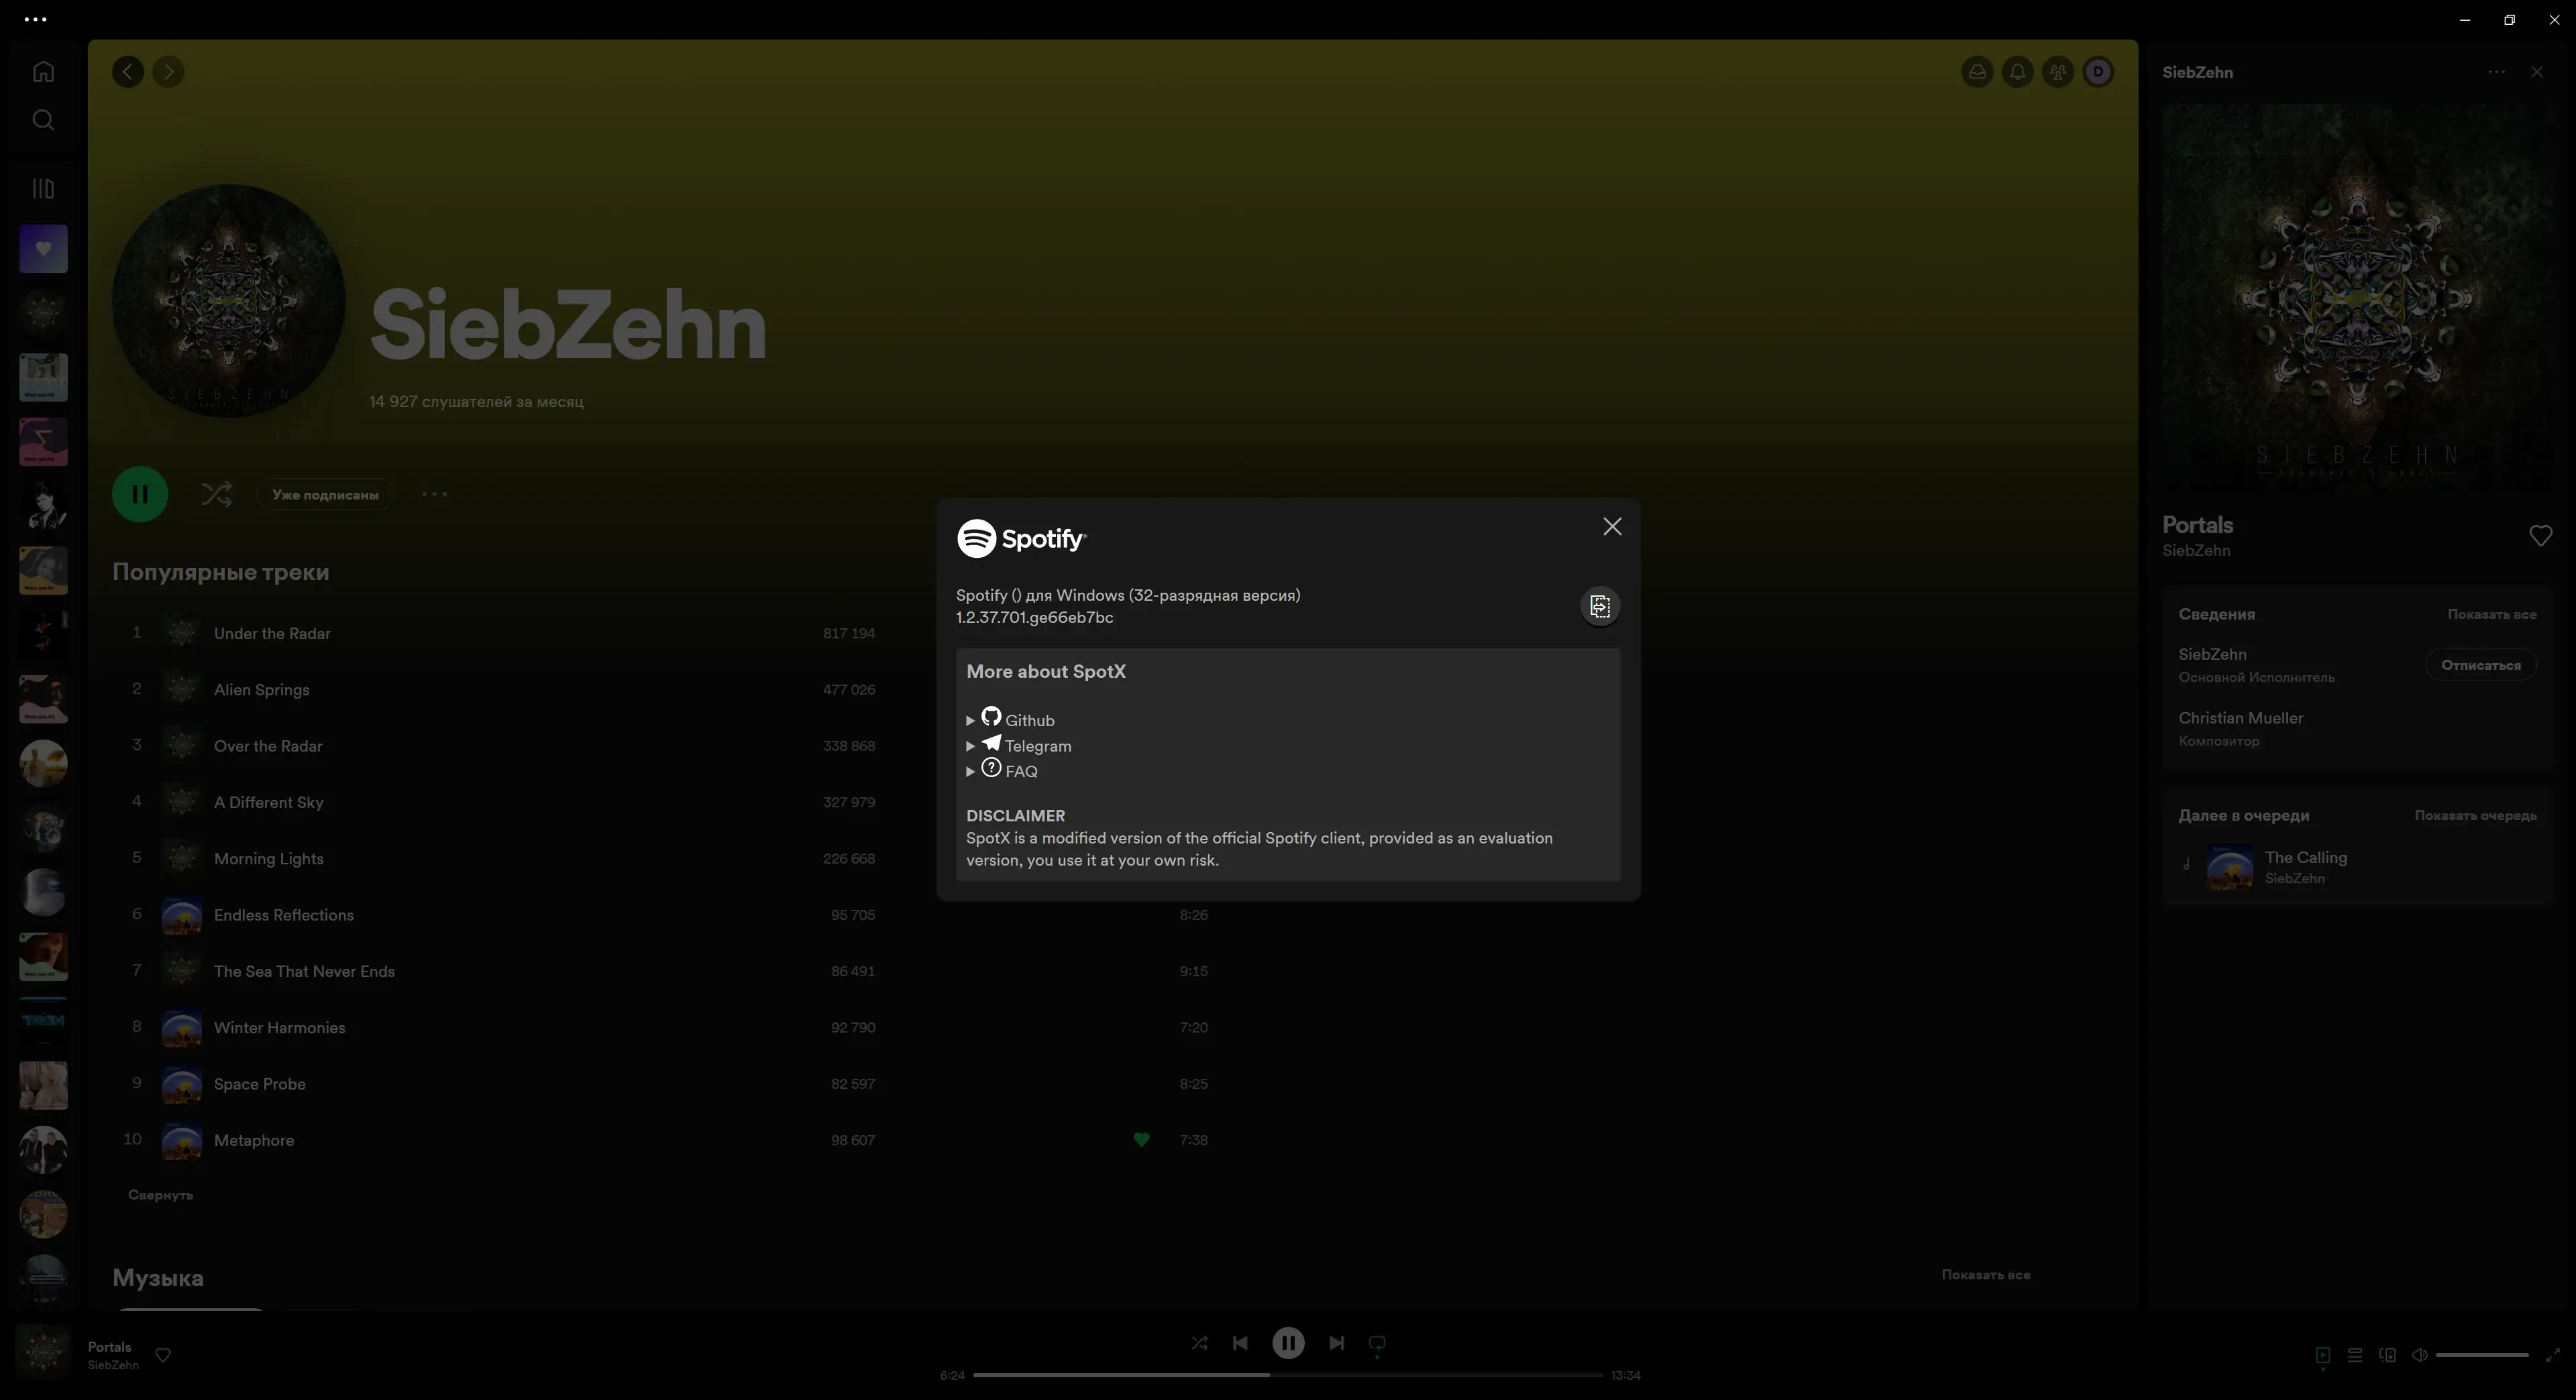Viewport: 2576px width, 1400px height.
Task: Toggle shuffle in the bottom player bar
Action: 1199,1343
